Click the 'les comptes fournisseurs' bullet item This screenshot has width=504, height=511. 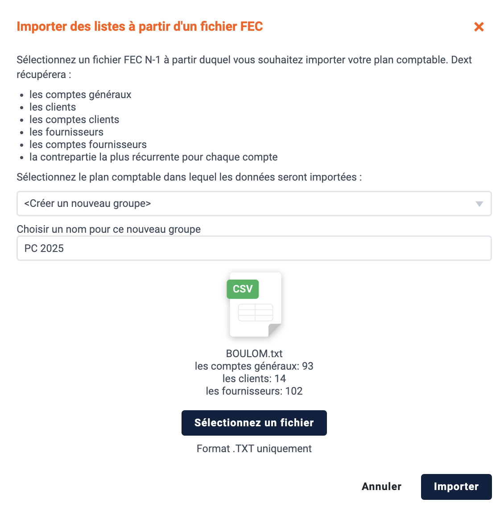click(88, 144)
